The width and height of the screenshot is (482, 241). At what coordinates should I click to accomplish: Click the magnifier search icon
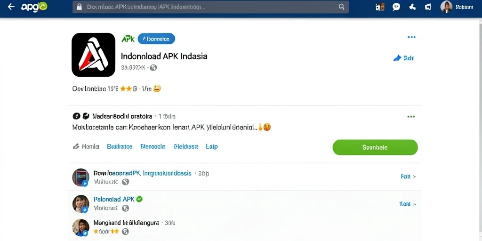(x=341, y=7)
